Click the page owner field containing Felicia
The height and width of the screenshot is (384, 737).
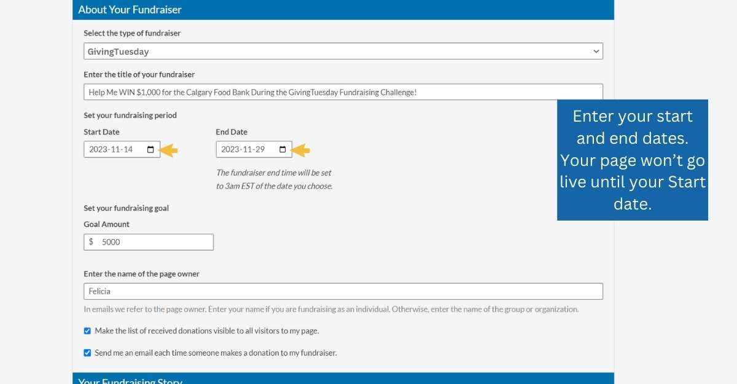click(x=343, y=291)
